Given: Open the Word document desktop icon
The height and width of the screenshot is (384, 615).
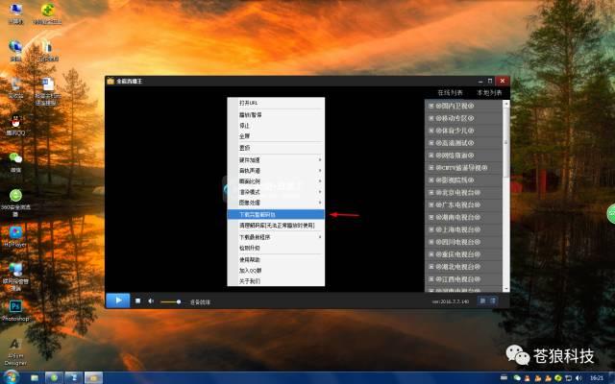Looking at the screenshot, I should [x=48, y=91].
